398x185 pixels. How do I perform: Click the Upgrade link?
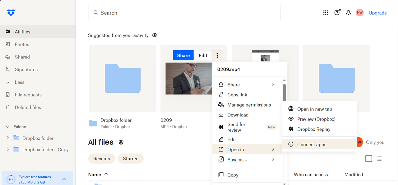click(377, 13)
